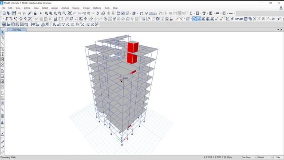
Task: Open the Analyze menu
Action: (x=65, y=8)
